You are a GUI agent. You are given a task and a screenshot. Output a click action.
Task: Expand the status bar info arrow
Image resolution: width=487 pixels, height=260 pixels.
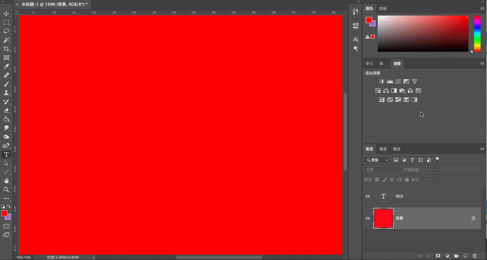point(94,257)
